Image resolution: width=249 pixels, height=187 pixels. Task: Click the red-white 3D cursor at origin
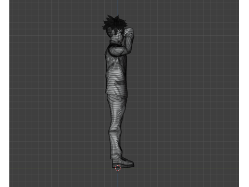118,168
